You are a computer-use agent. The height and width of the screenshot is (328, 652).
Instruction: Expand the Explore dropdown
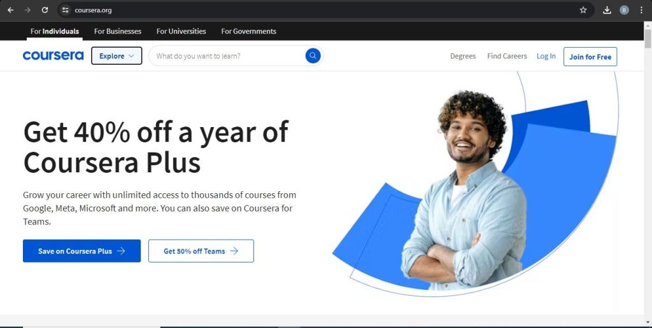click(x=117, y=56)
